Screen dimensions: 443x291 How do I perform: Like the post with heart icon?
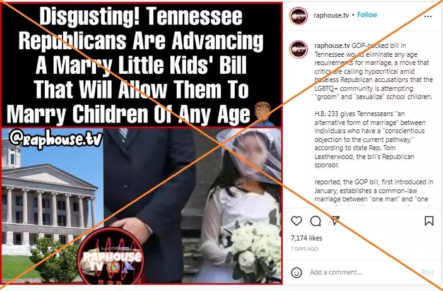tap(297, 221)
